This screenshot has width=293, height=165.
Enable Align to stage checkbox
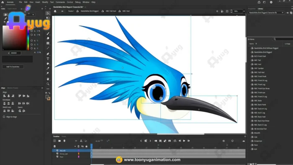coord(4,117)
